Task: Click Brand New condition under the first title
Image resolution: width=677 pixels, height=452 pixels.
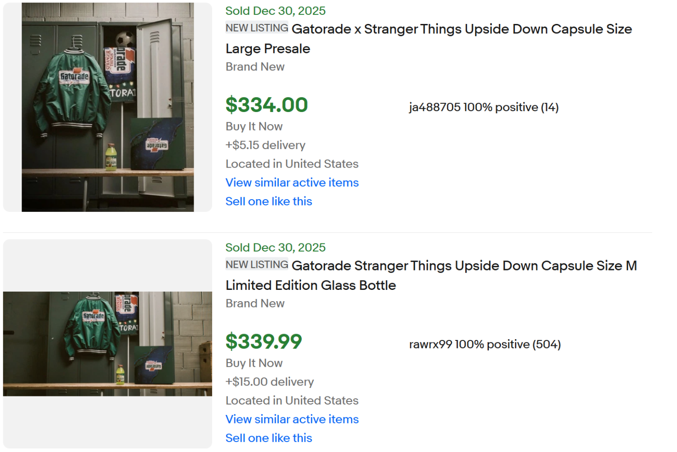Action: (255, 67)
